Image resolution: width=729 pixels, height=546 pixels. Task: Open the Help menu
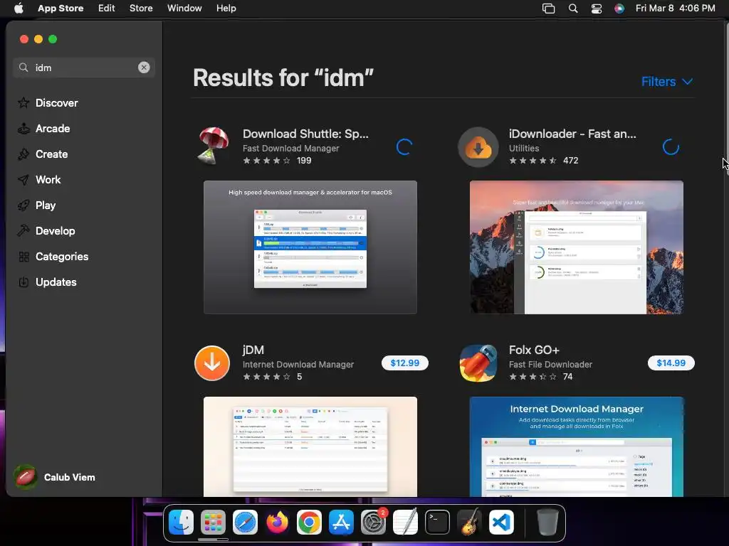(x=226, y=9)
